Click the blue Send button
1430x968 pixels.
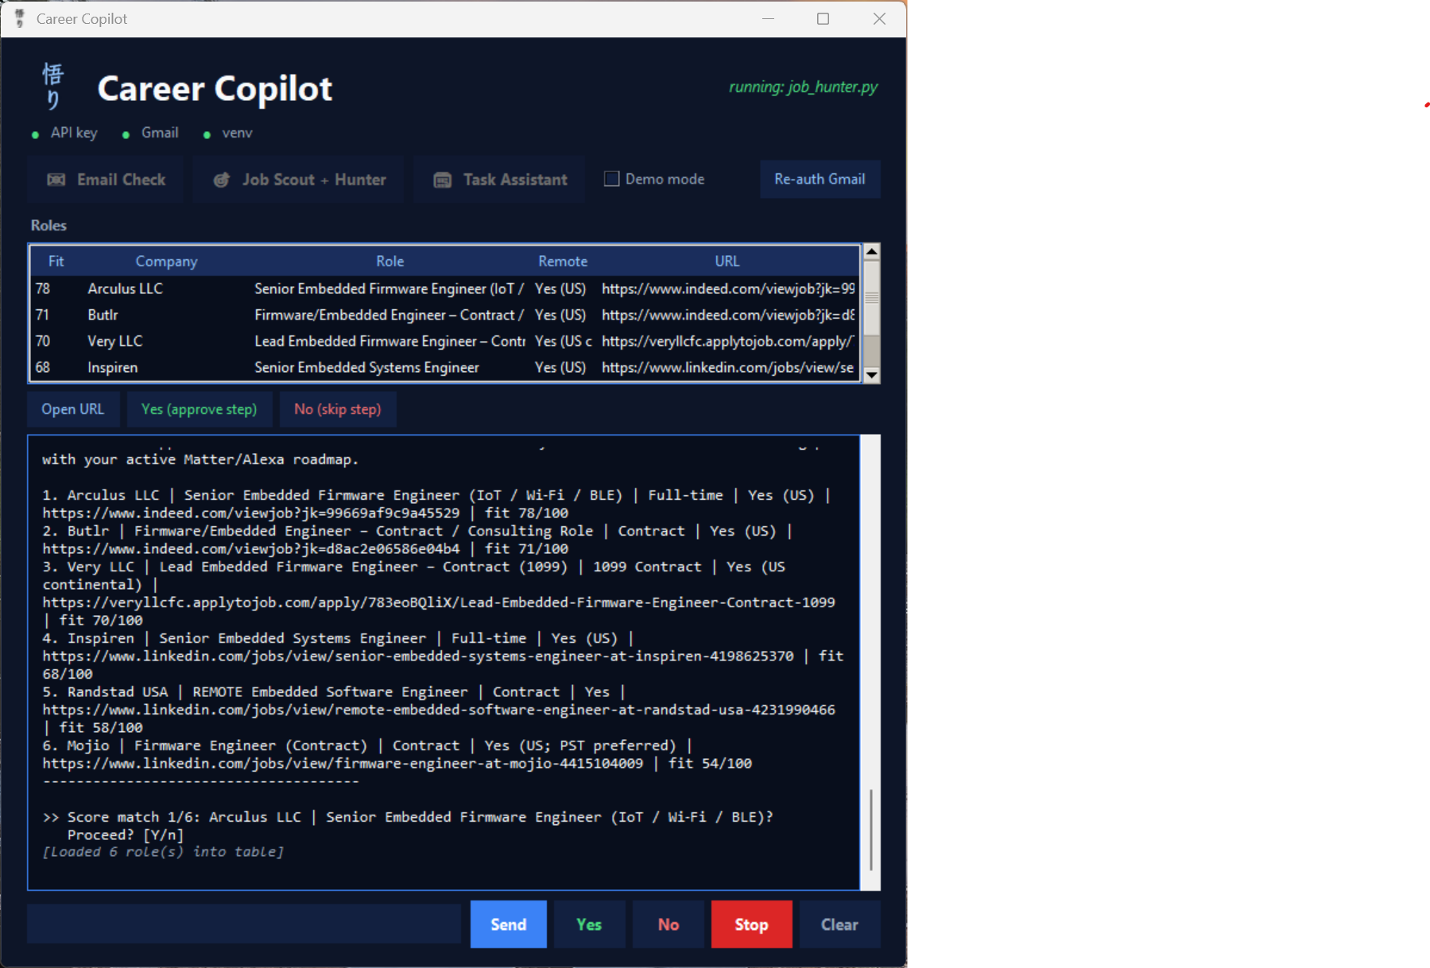pyautogui.click(x=508, y=924)
